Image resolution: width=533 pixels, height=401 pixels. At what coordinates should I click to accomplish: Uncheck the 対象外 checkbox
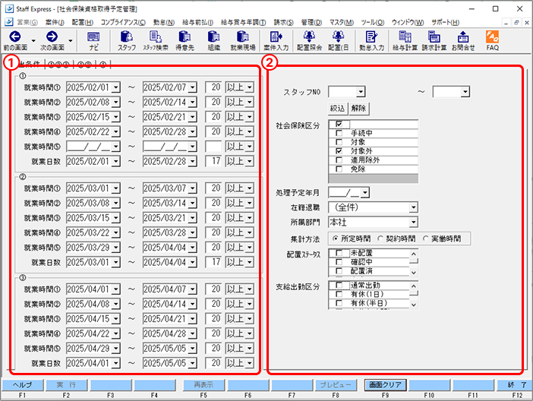339,150
